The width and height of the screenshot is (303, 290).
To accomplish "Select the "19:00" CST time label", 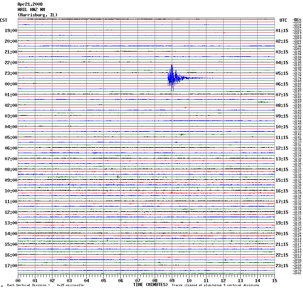I will pos(11,31).
